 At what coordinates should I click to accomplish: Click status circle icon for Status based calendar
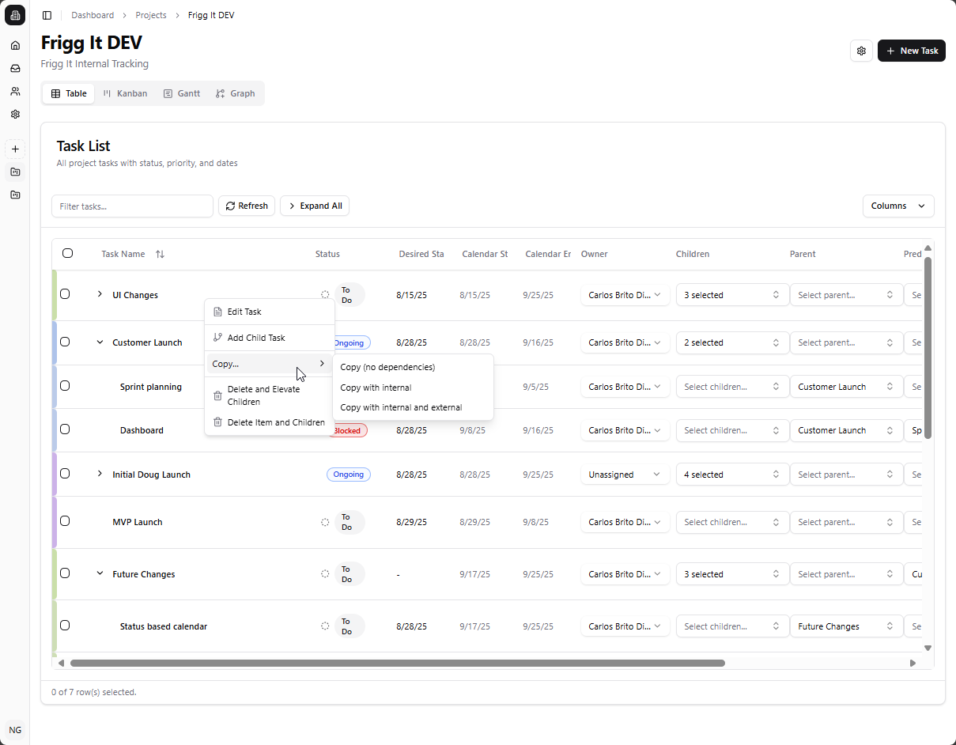(x=325, y=626)
